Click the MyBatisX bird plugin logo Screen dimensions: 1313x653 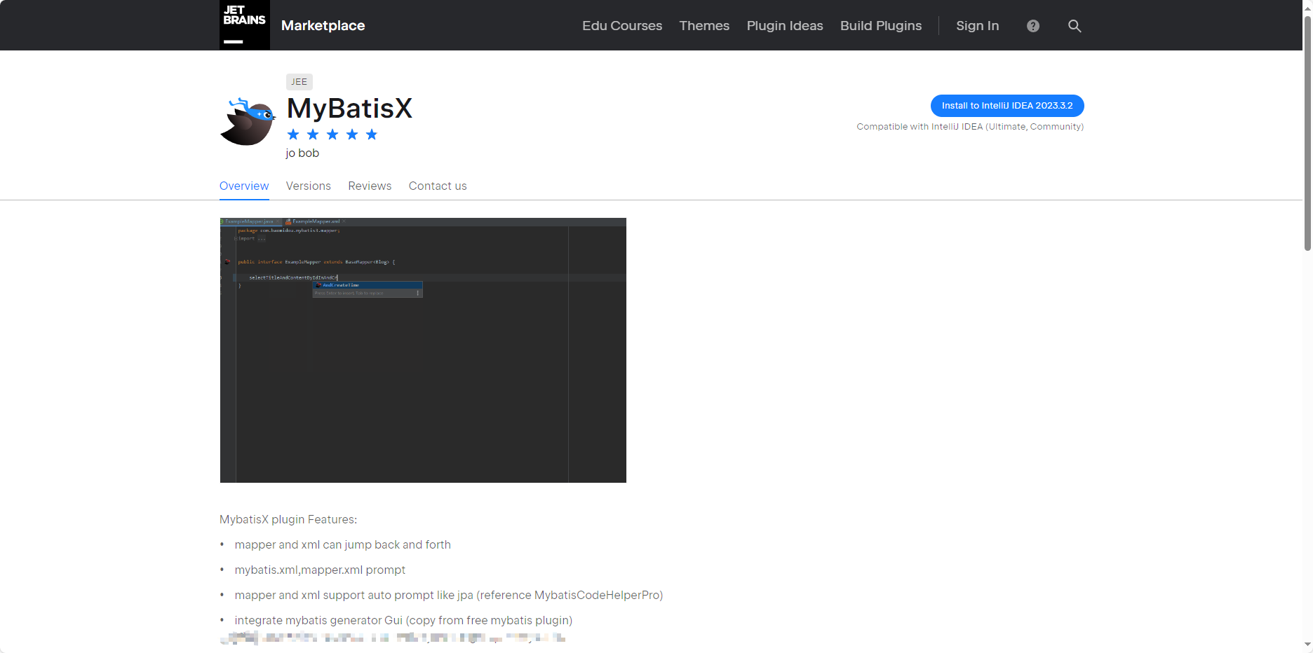click(x=248, y=121)
